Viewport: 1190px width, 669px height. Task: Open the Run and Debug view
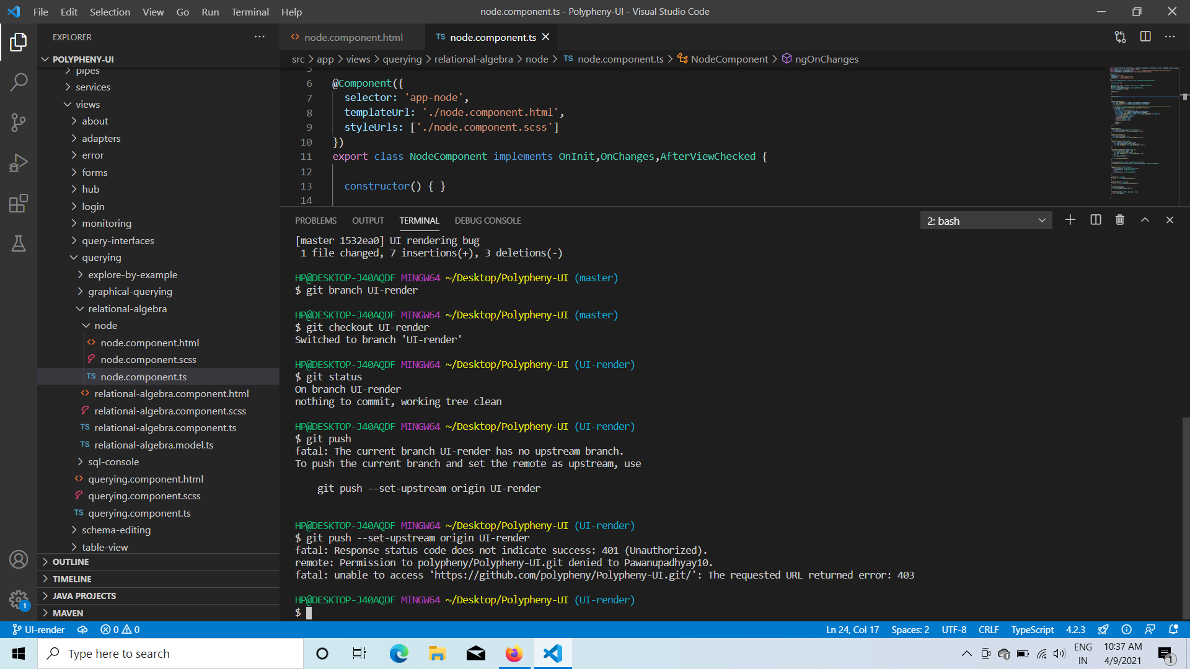[x=19, y=162]
